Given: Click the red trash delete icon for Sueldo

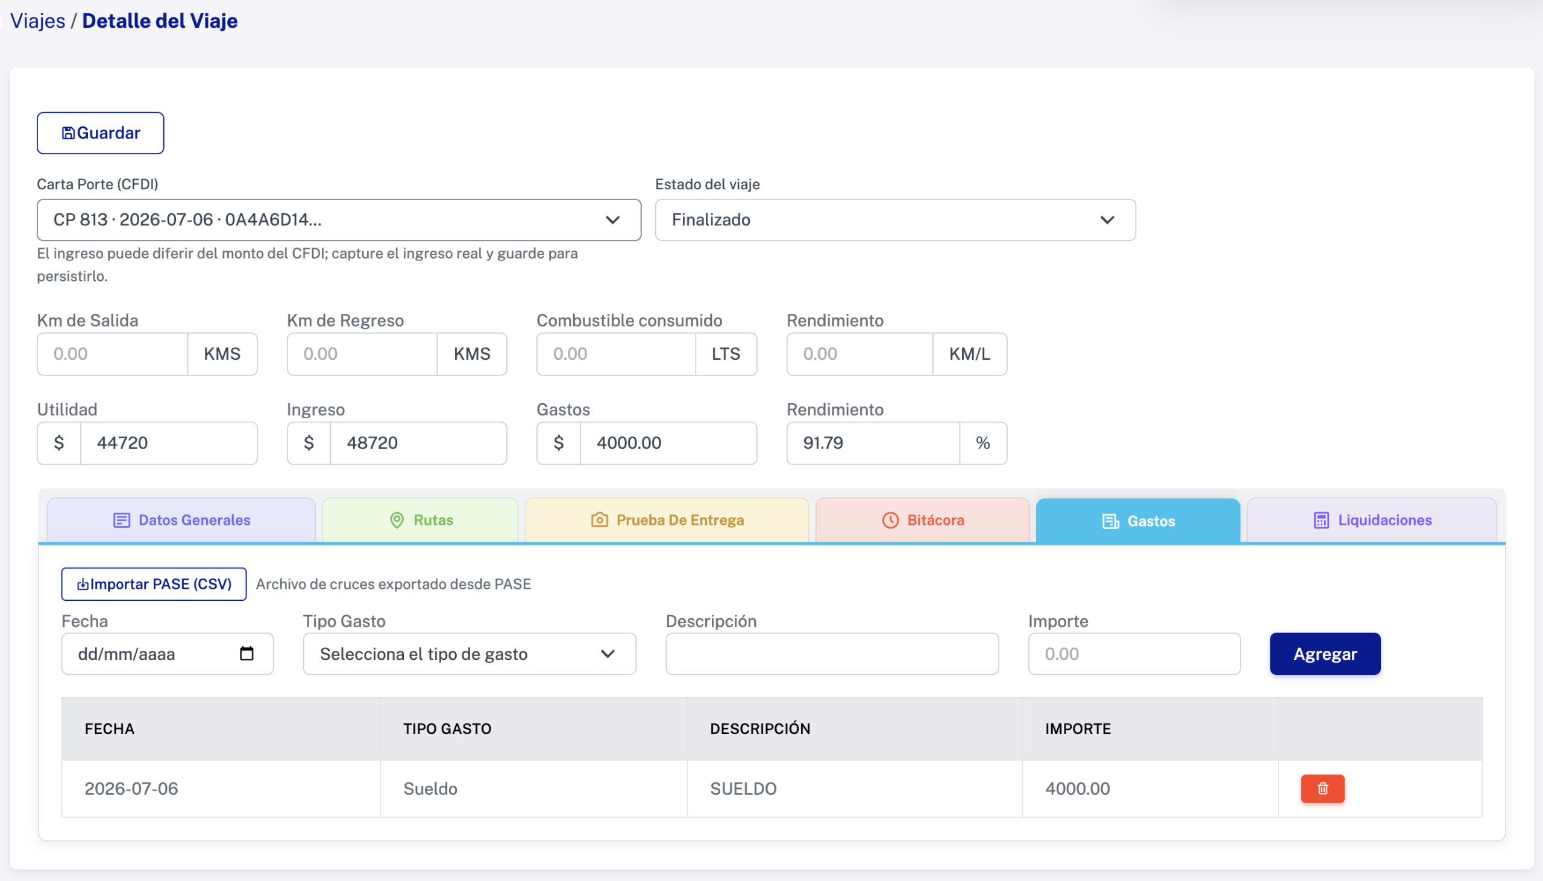Looking at the screenshot, I should coord(1322,788).
